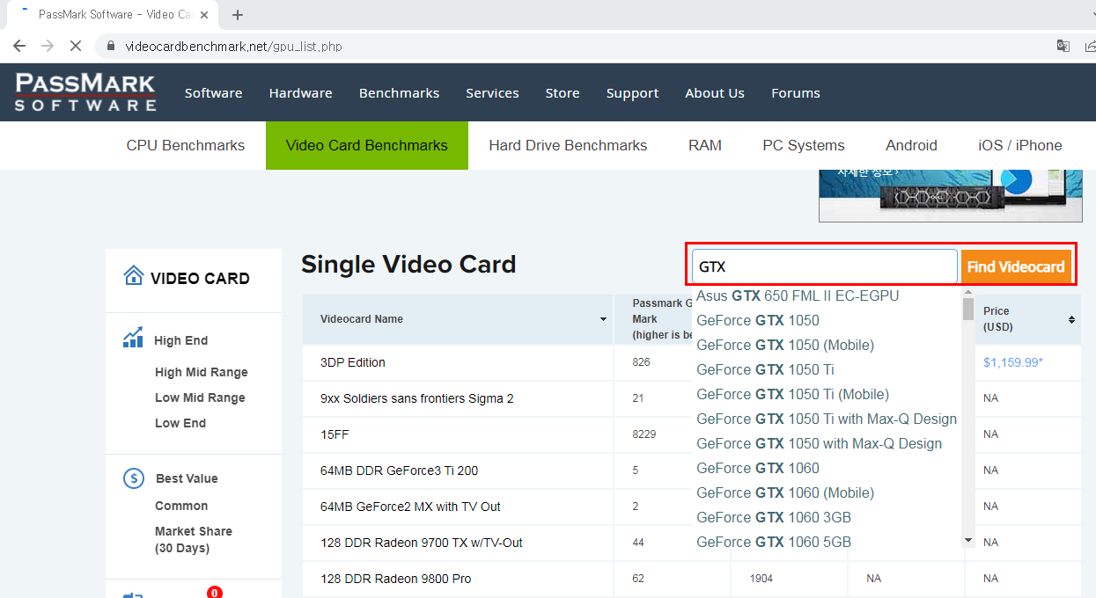Viewport: 1096px width, 598px height.
Task: Click the $1,159.99* price link
Action: [x=1013, y=361]
